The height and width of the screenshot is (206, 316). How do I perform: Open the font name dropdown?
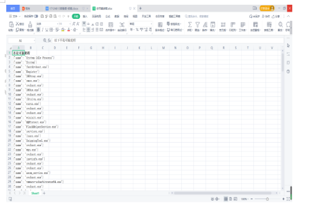coord(46,24)
